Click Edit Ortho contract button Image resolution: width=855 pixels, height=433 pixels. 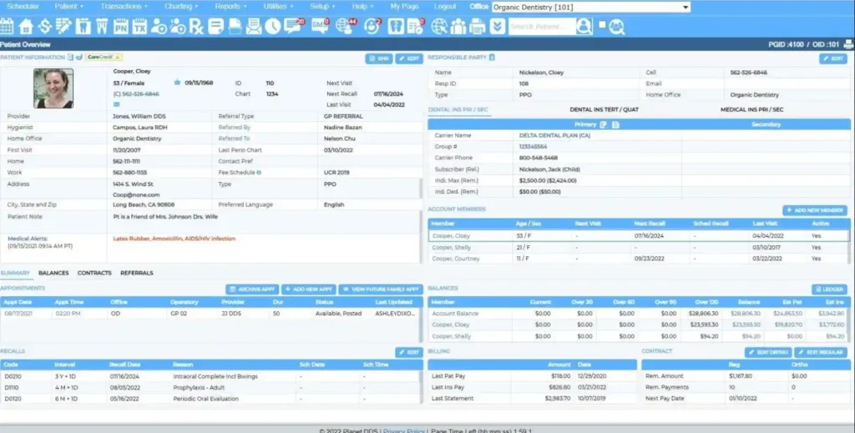click(768, 352)
